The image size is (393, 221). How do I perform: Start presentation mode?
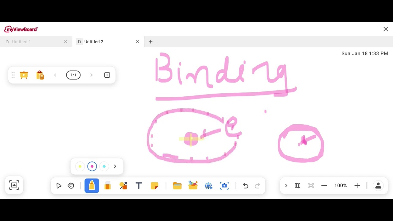coord(24,75)
